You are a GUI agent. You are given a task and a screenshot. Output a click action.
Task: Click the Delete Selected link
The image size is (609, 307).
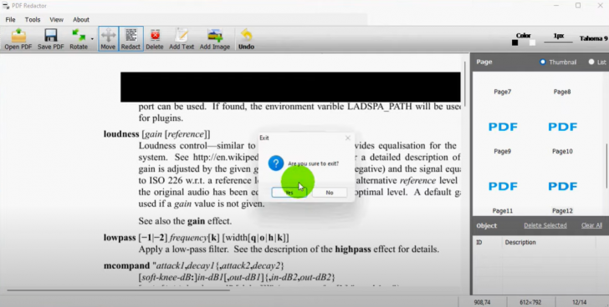545,225
